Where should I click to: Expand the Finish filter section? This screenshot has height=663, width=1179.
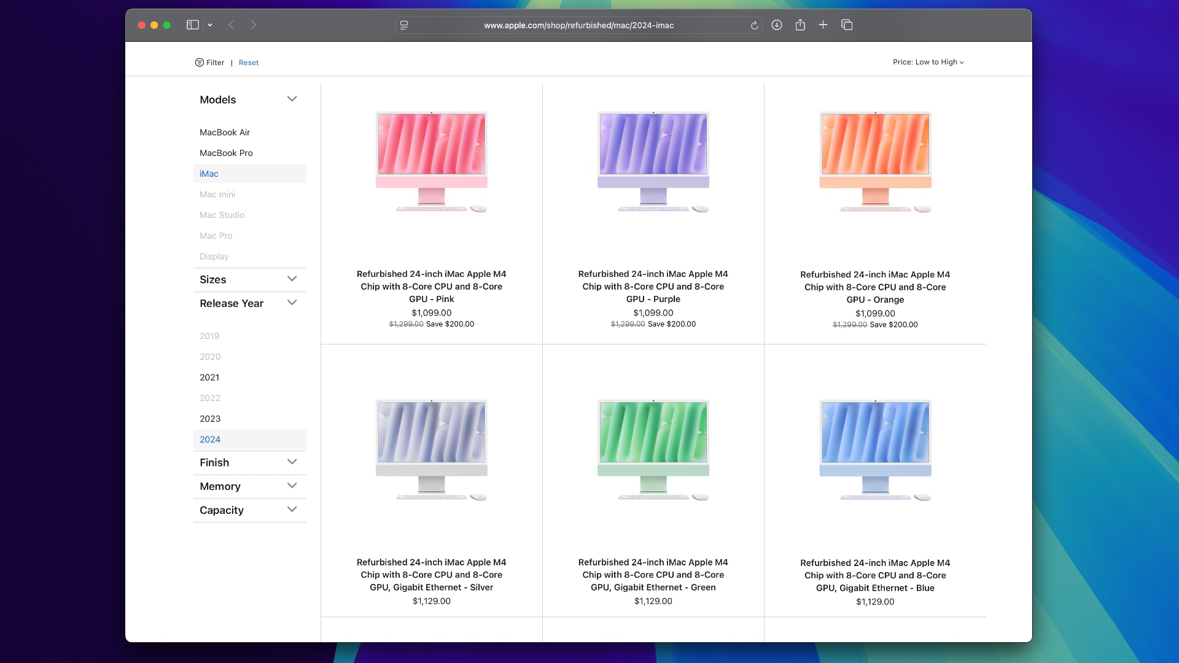point(249,462)
